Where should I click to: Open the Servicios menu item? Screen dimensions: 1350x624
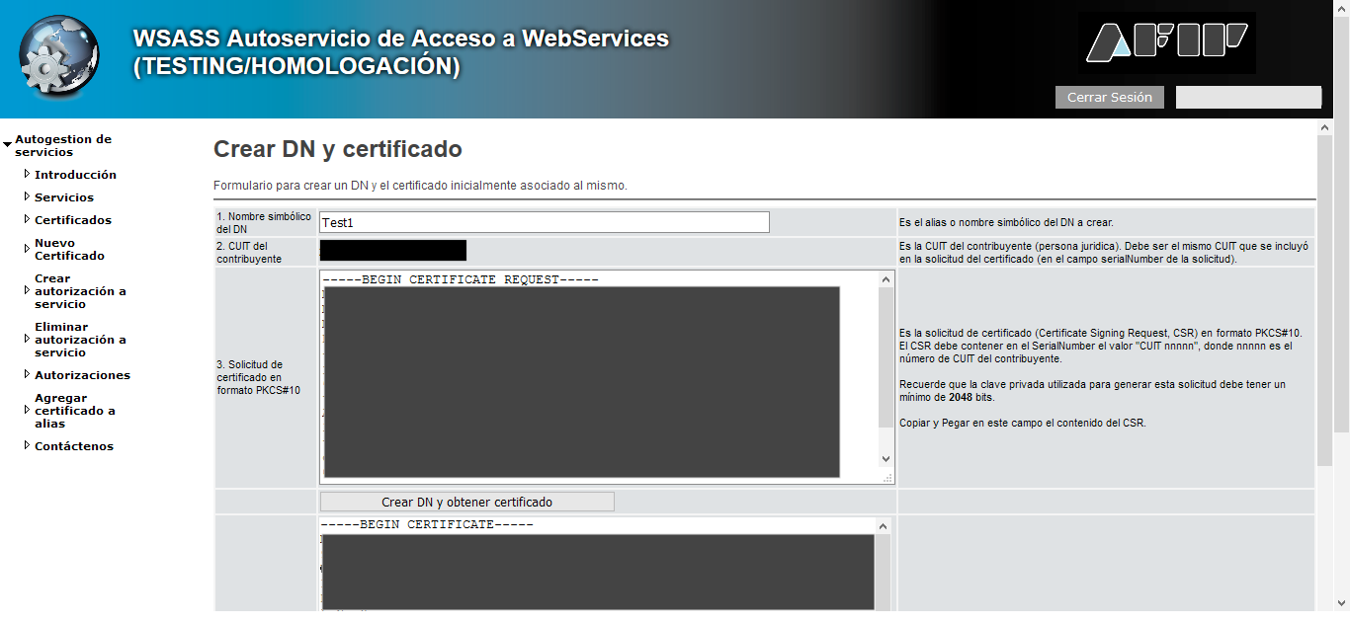tap(64, 197)
